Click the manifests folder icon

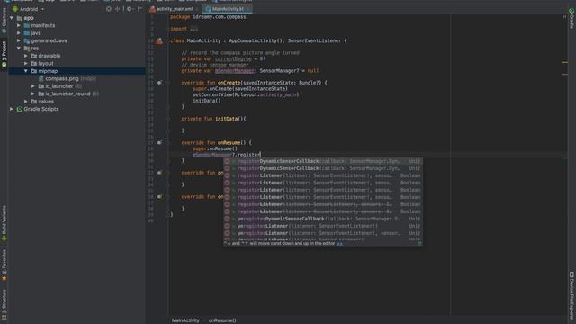tap(27, 26)
